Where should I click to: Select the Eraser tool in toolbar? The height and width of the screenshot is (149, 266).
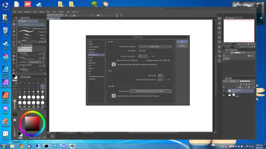[x=14, y=31]
